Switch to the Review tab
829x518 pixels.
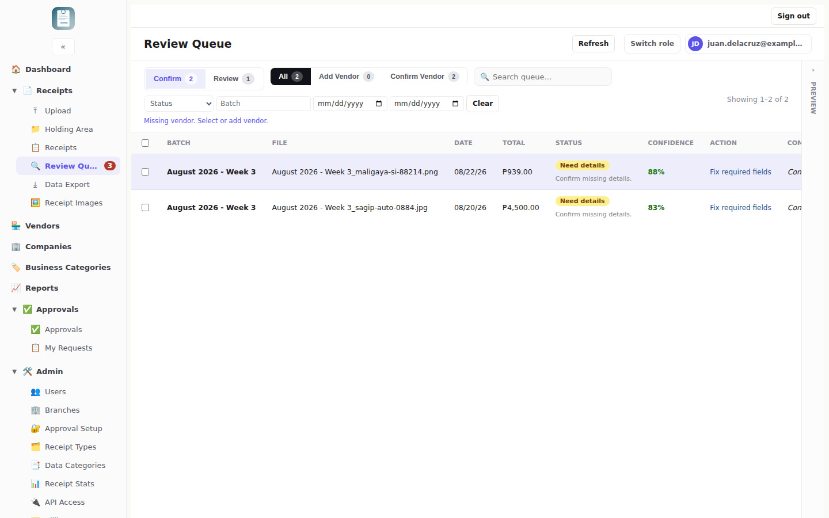point(234,79)
